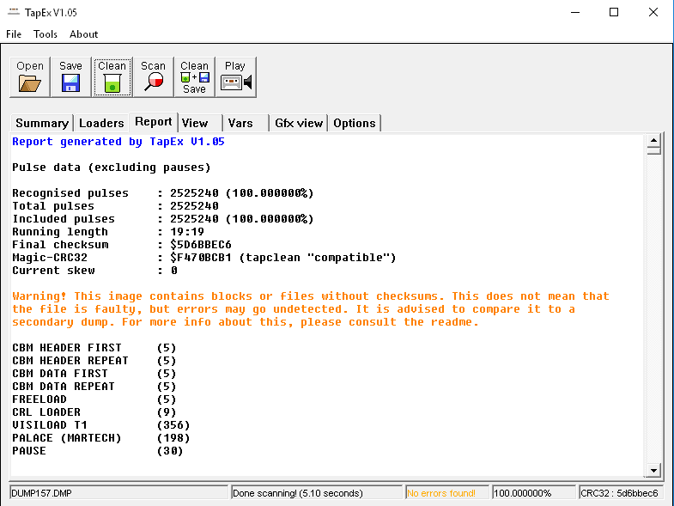Click the 'Pulse data (excluding pauses)' line
674x506 pixels.
(x=112, y=168)
